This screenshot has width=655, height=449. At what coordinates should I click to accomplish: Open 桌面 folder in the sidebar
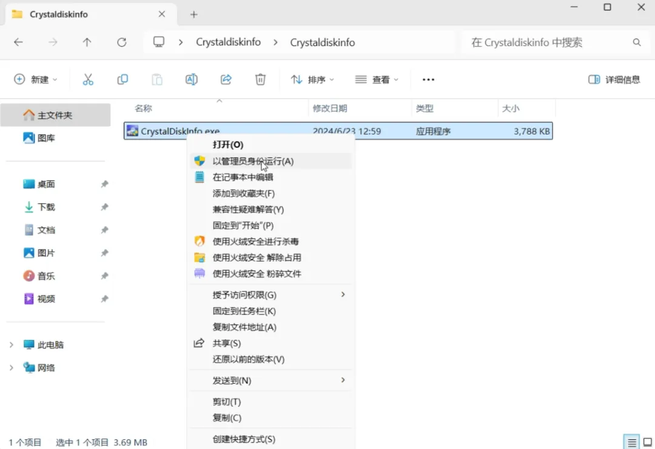coord(56,184)
